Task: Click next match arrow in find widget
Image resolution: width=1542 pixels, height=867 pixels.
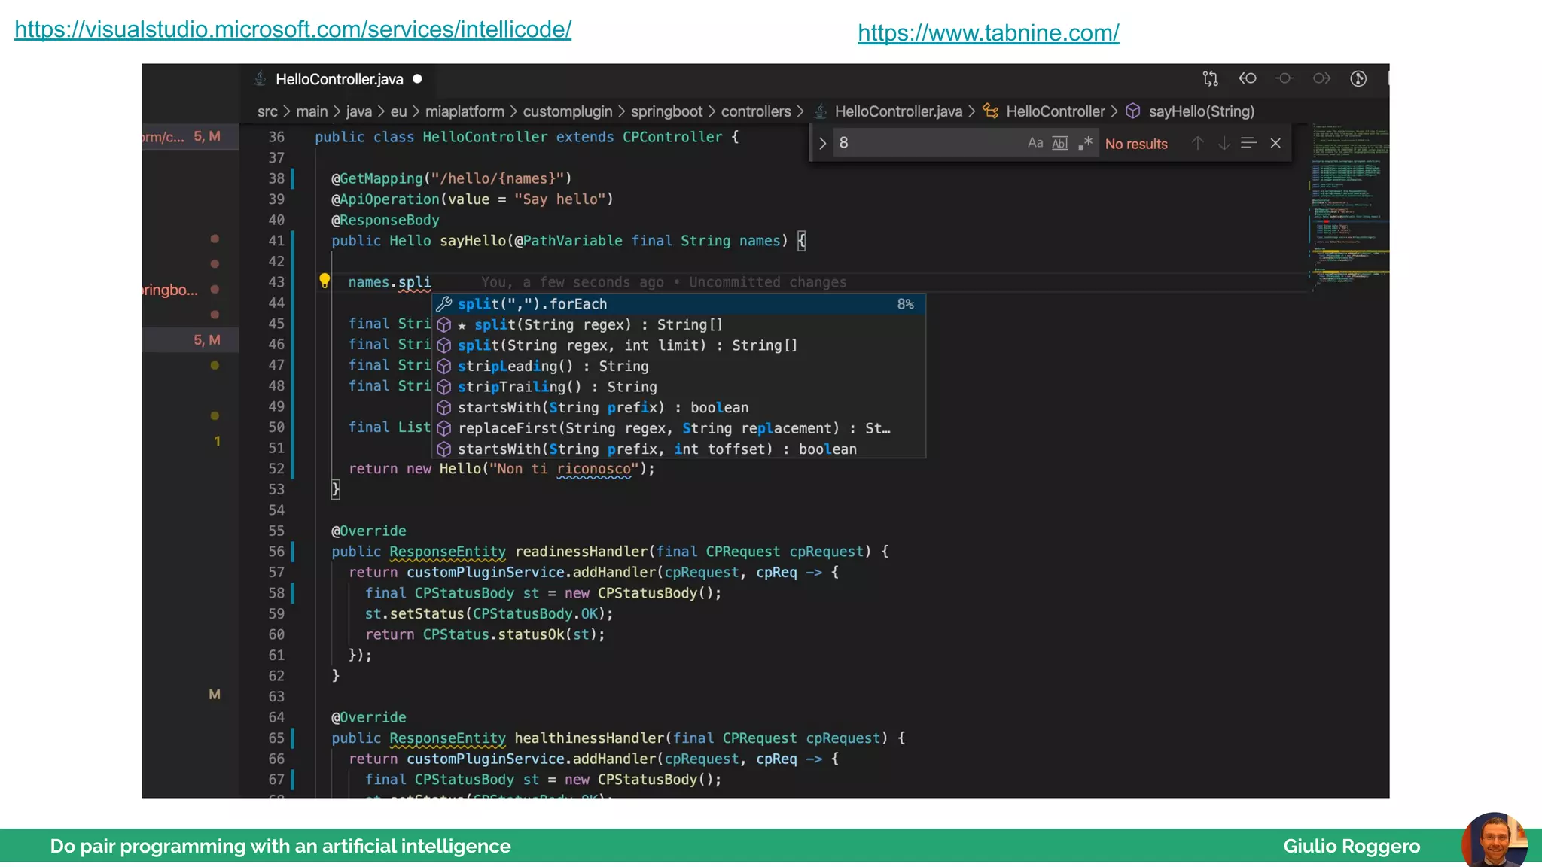Action: (x=1224, y=143)
